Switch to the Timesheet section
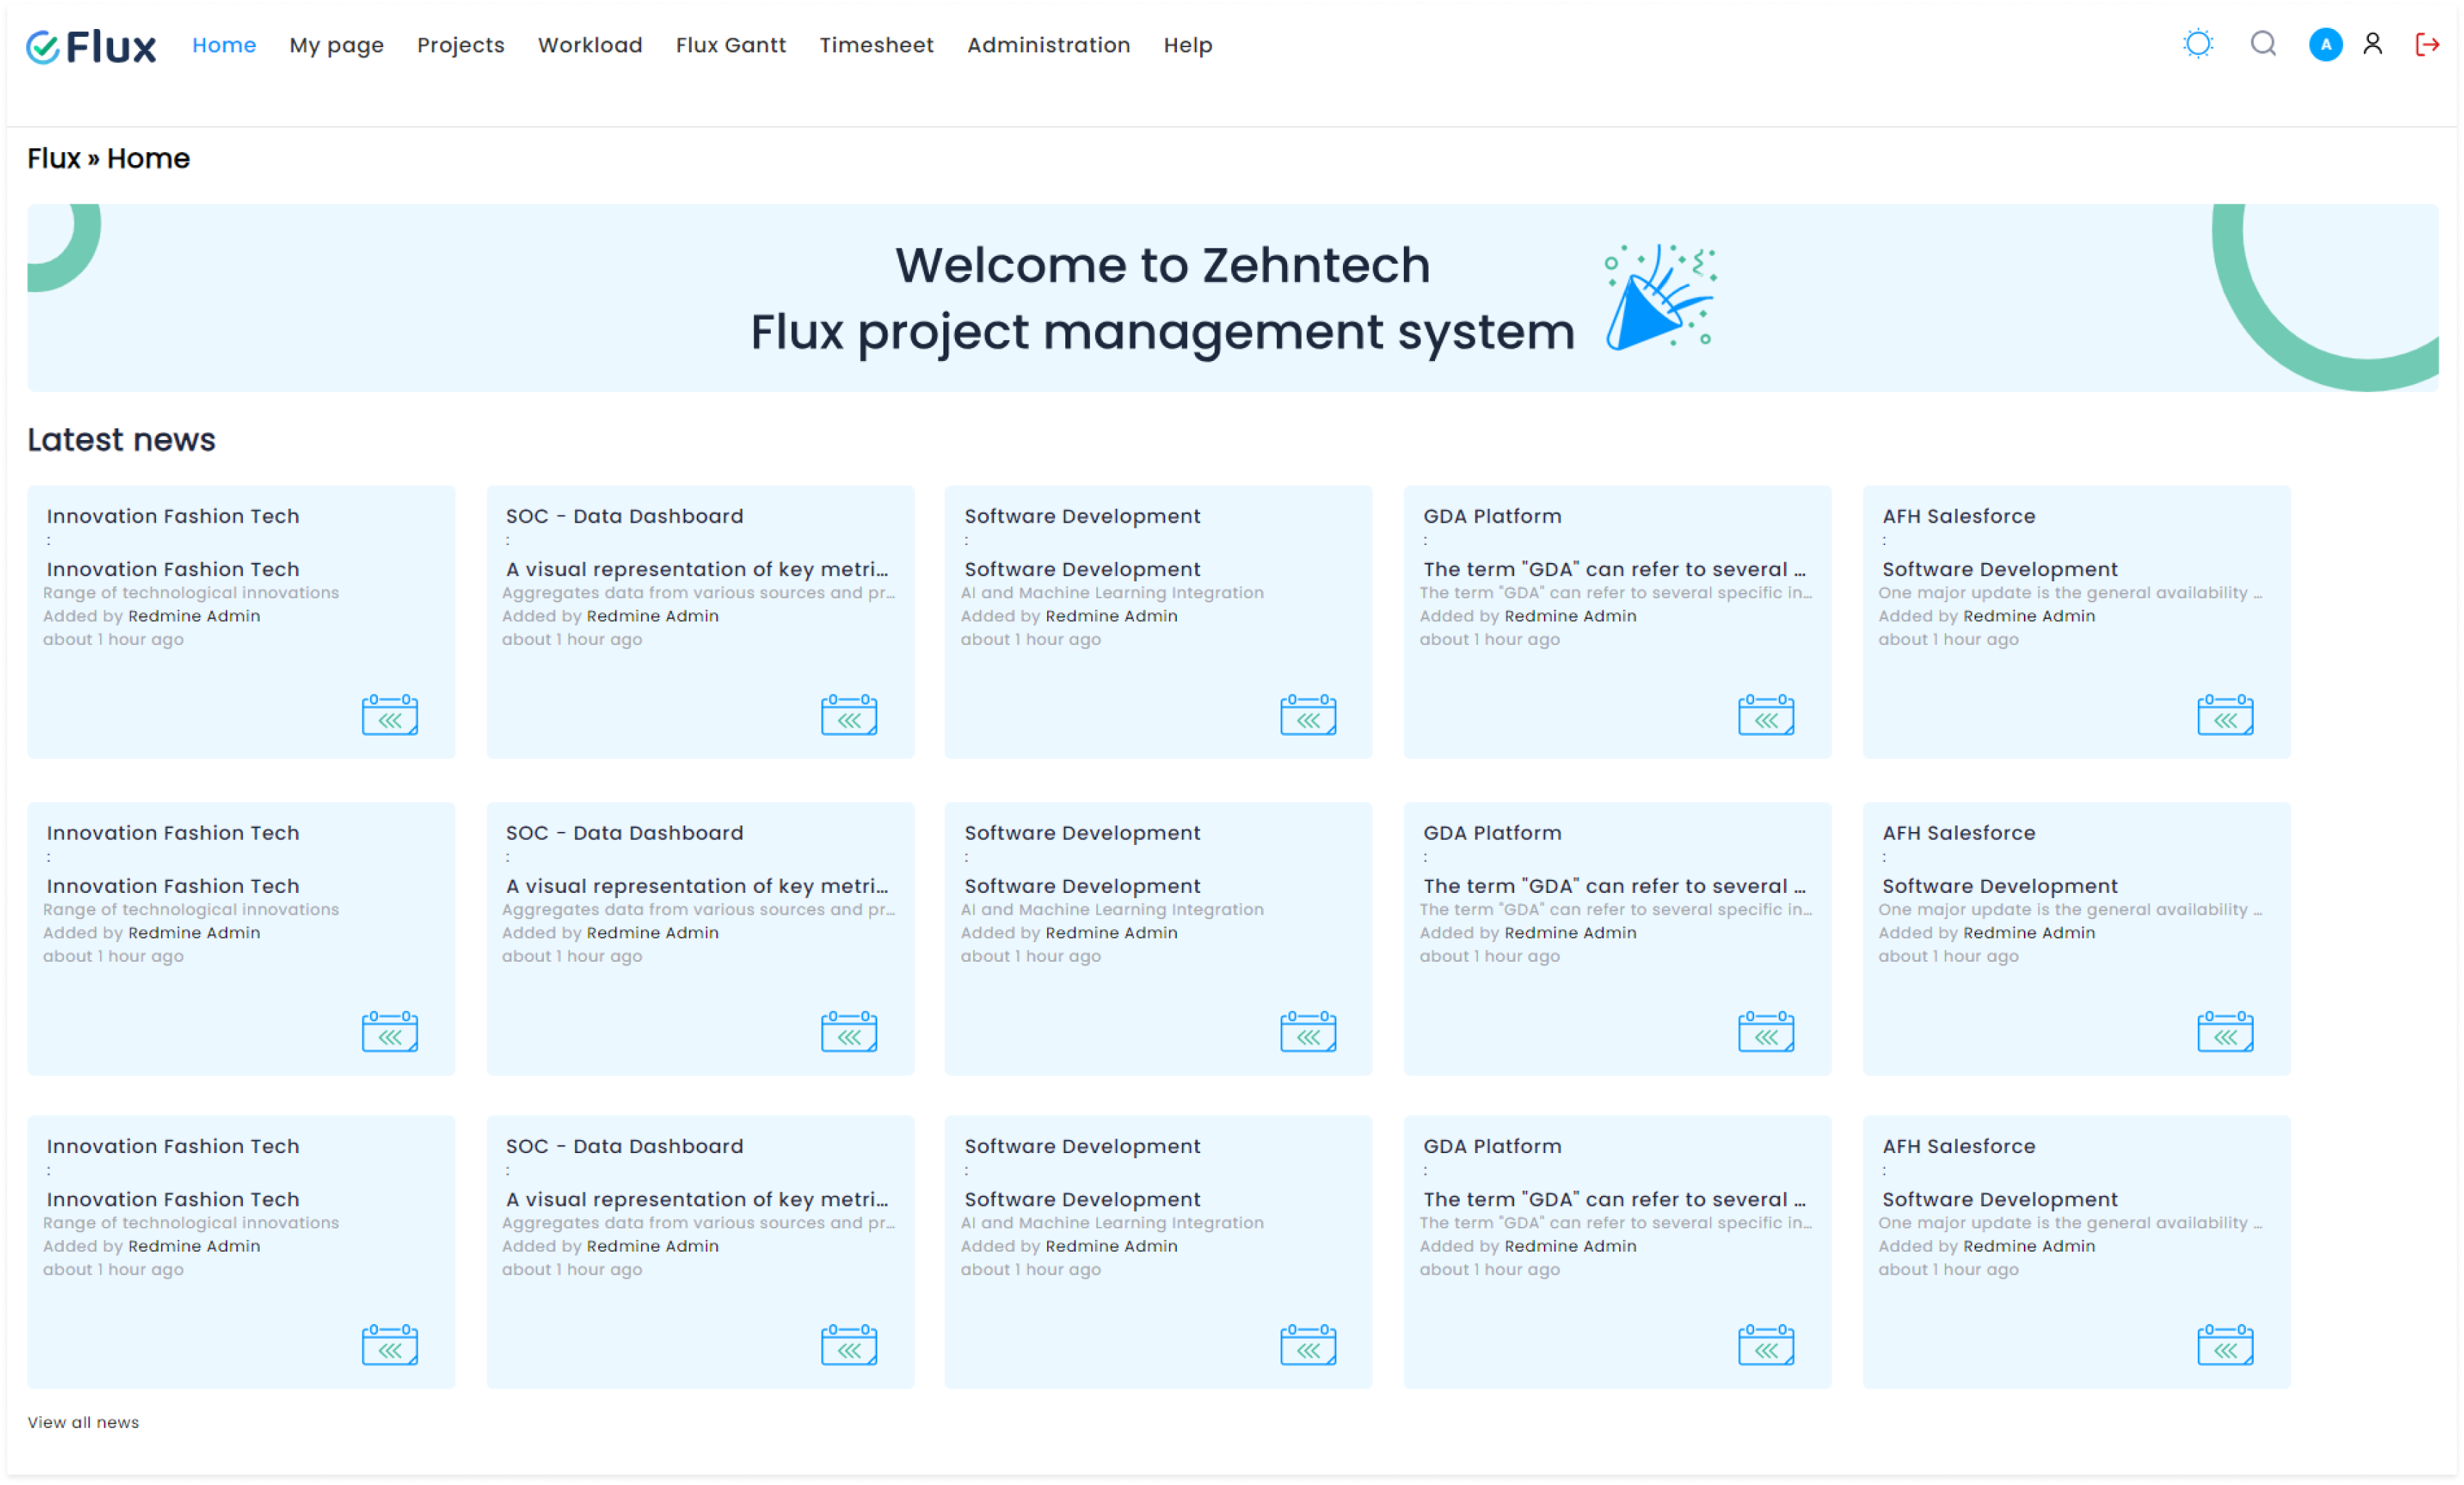Image resolution: width=2464 pixels, height=1485 pixels. [x=875, y=45]
